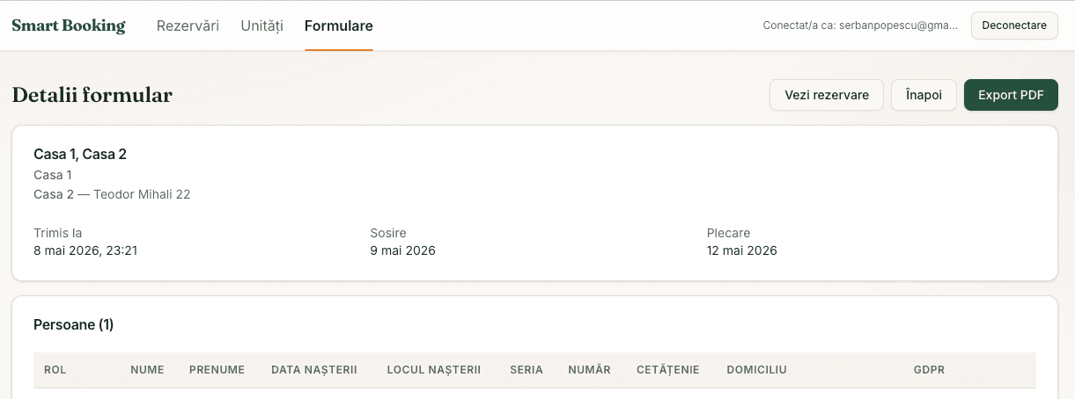This screenshot has height=399, width=1075.
Task: Click the Trimis la label
Action: click(58, 233)
